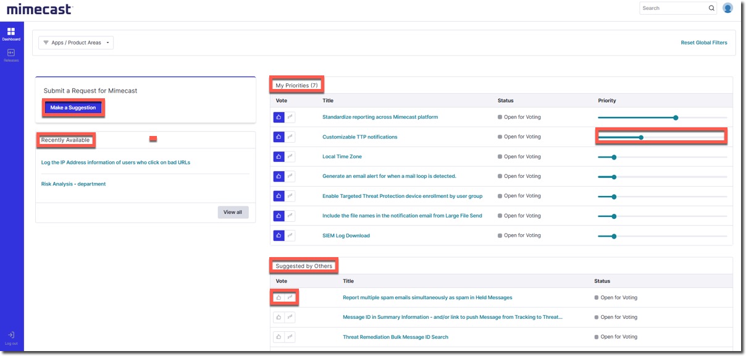The height and width of the screenshot is (356, 746).
Task: Click the Make a Suggestion button
Action: click(x=73, y=107)
